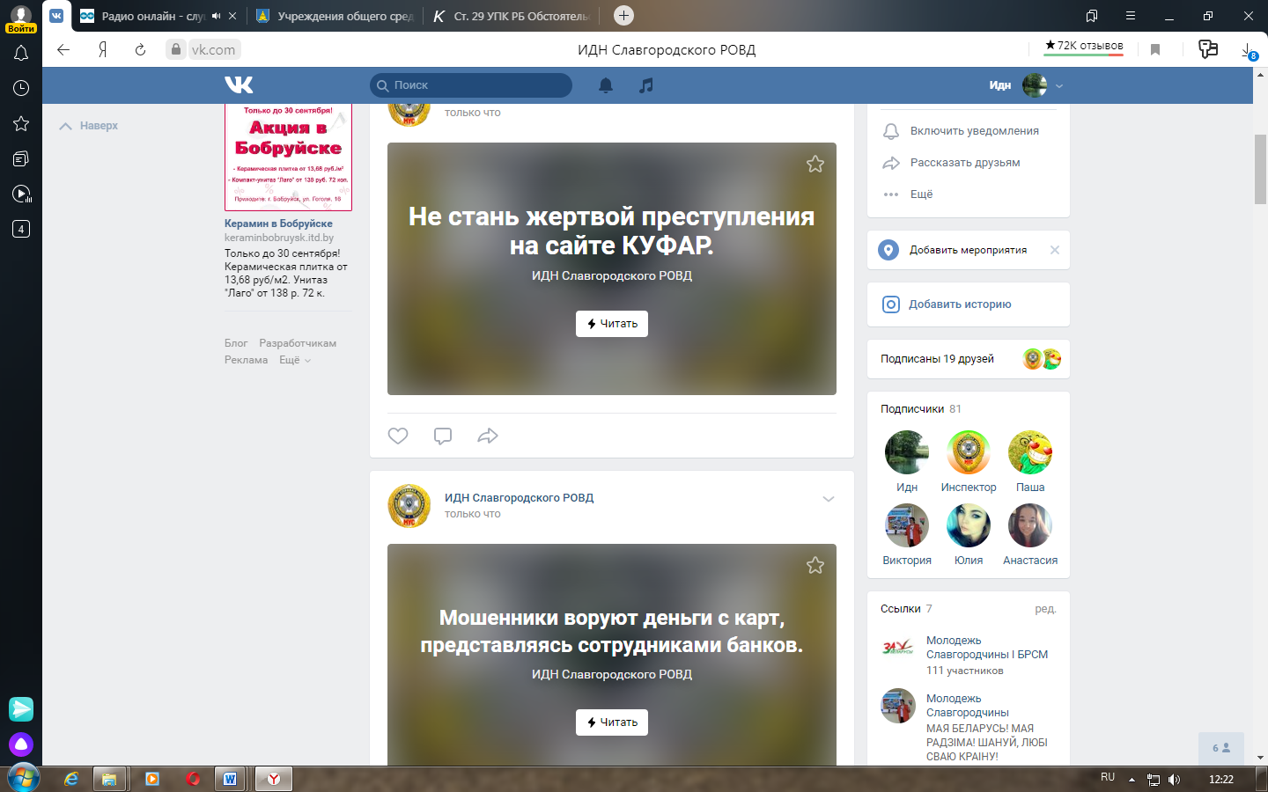This screenshot has height=792, width=1268.
Task: Open Yandex home with the Я button
Action: point(103,49)
